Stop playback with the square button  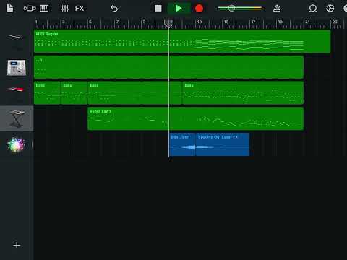(x=158, y=9)
